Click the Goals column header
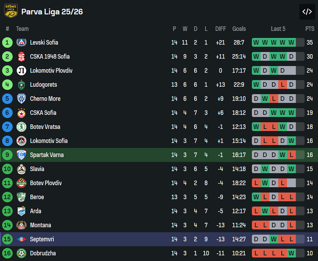Image resolution: width=318 pixels, height=261 pixels. coord(239,29)
